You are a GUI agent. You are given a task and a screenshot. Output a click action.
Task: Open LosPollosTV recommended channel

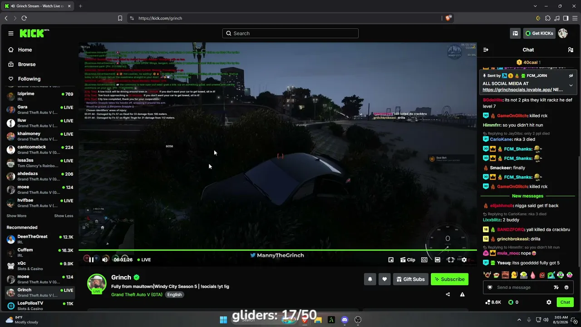point(40,306)
